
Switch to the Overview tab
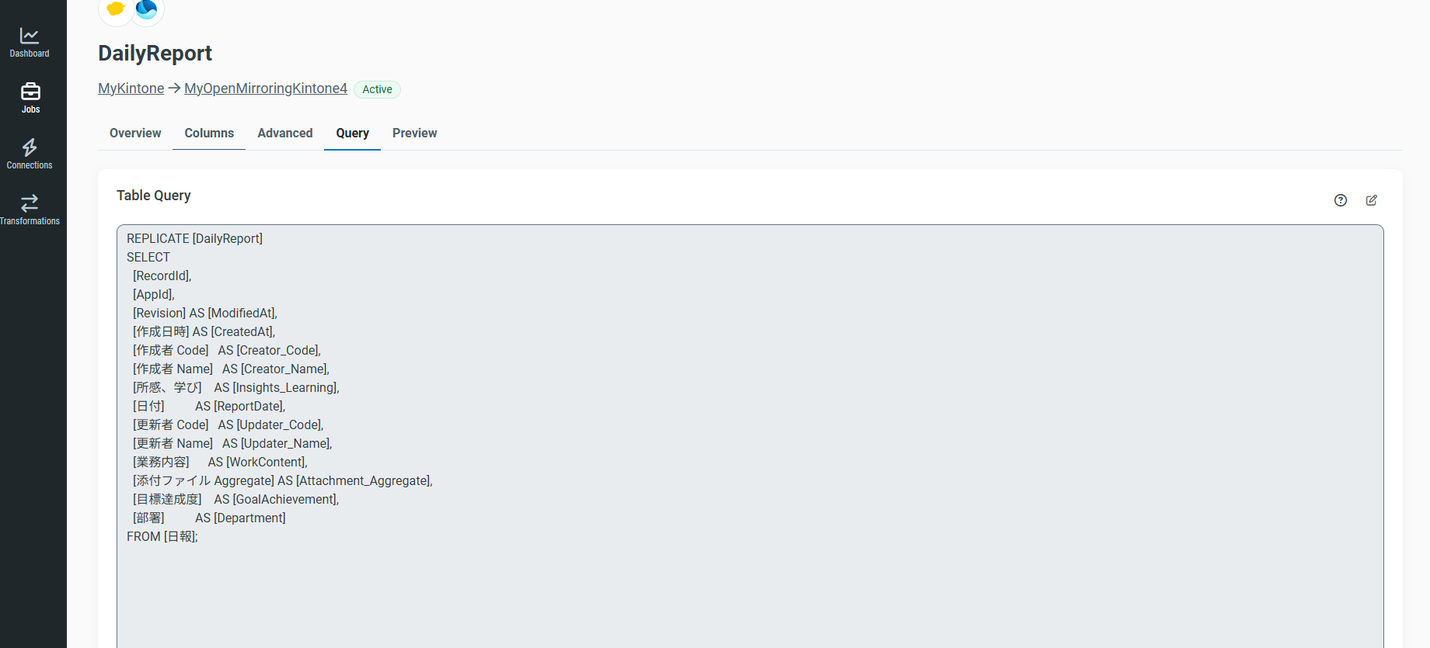pyautogui.click(x=135, y=133)
